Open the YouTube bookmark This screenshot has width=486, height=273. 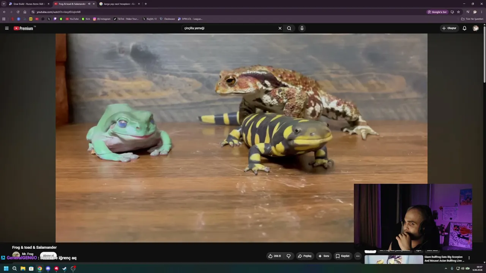[72, 19]
